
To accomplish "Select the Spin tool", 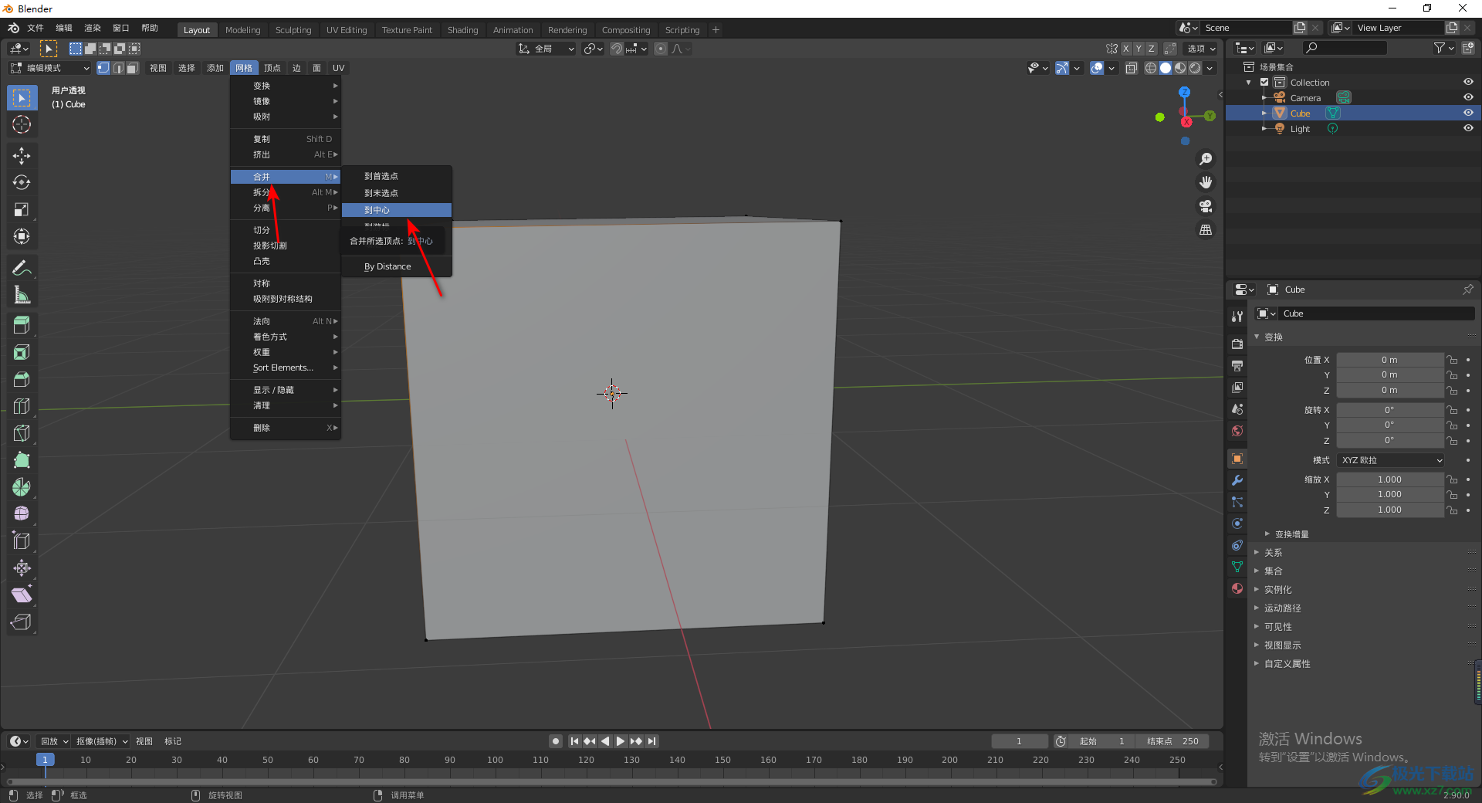I will click(22, 487).
